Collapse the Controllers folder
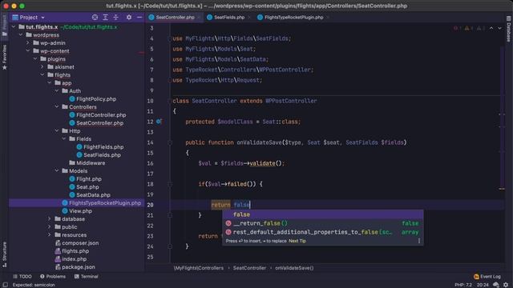 (57, 106)
